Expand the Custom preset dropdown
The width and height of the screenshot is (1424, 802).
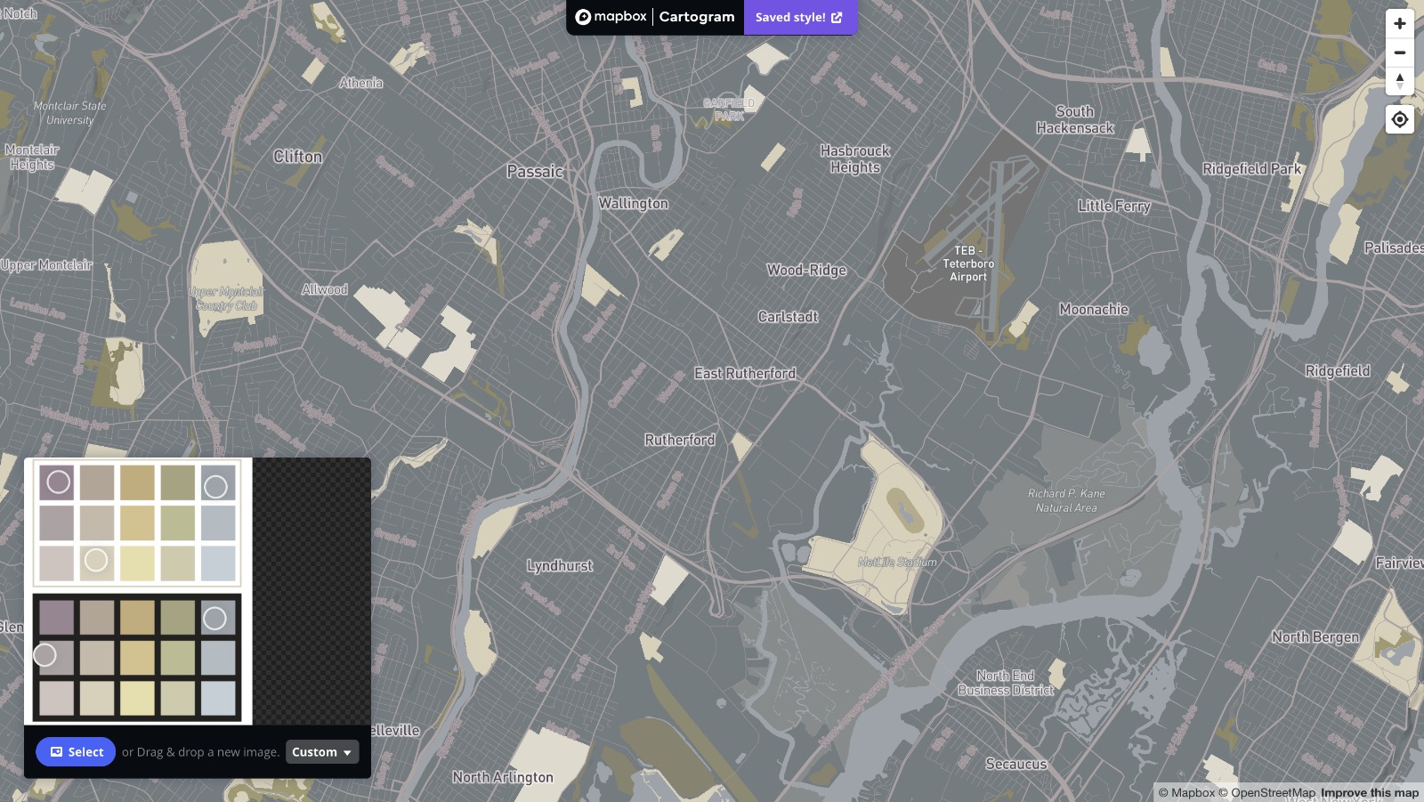pyautogui.click(x=322, y=752)
